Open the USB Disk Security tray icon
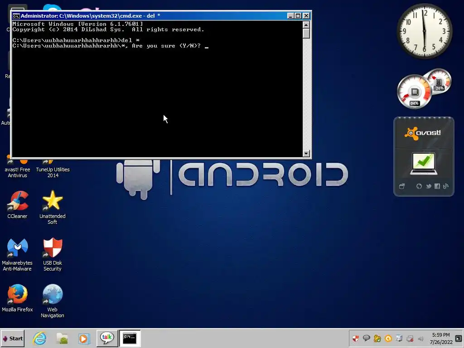The height and width of the screenshot is (348, 464). coord(355,338)
